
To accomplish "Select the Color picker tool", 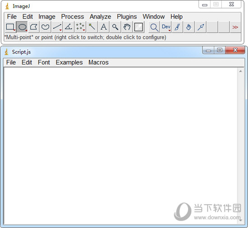I will [x=138, y=27].
